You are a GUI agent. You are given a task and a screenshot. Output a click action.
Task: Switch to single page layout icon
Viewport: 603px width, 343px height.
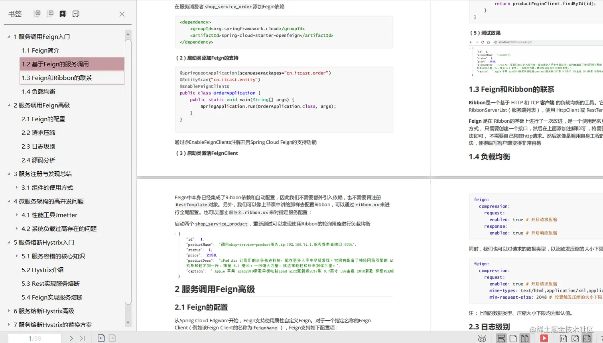[x=513, y=338]
